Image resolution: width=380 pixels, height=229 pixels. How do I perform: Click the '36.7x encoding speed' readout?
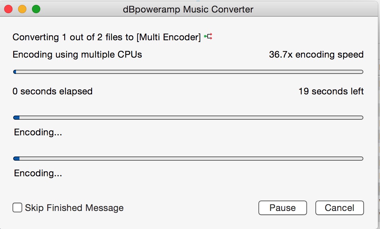click(316, 54)
